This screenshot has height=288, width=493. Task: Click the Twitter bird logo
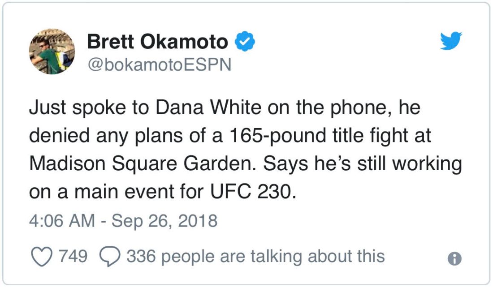pyautogui.click(x=450, y=42)
